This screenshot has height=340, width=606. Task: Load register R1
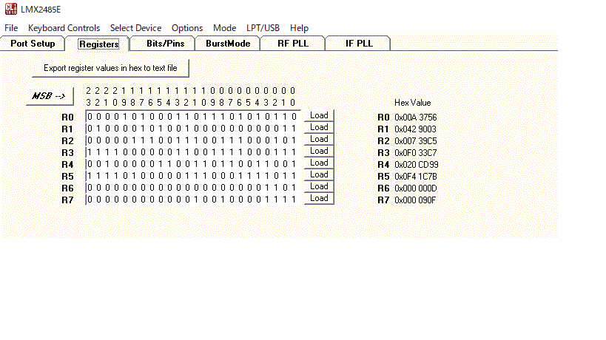tap(319, 127)
